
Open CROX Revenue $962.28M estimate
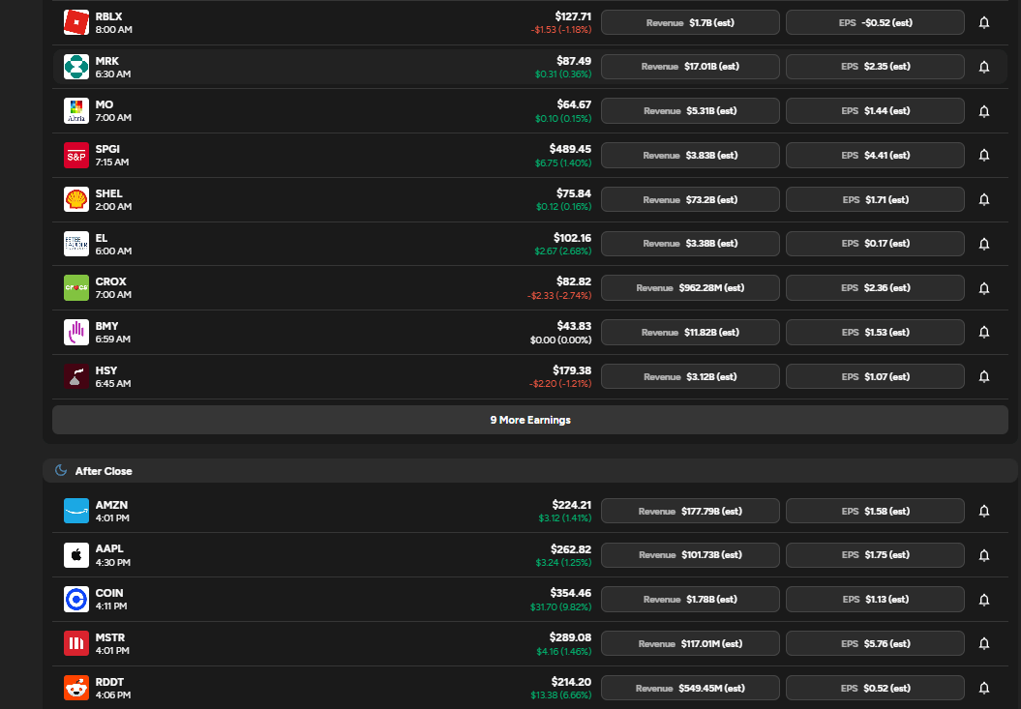pos(690,288)
